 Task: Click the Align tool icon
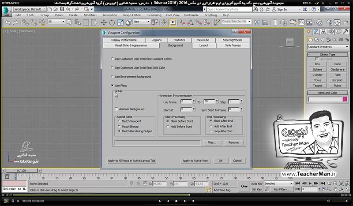266,22
